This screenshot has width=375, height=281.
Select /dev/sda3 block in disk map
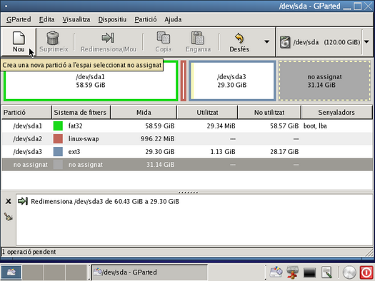[x=232, y=81]
